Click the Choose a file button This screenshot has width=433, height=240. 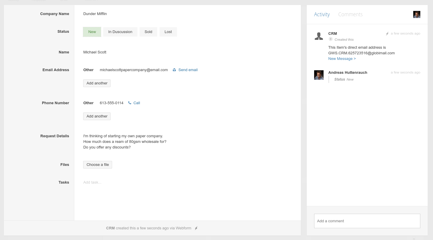98,165
